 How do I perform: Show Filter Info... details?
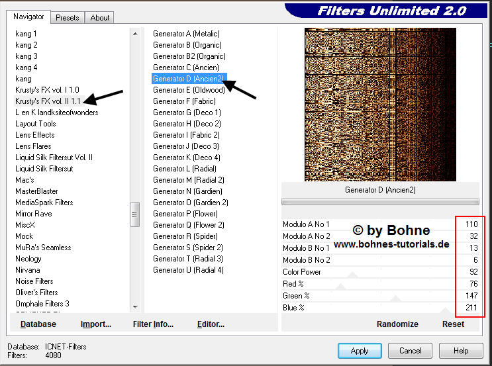(153, 324)
